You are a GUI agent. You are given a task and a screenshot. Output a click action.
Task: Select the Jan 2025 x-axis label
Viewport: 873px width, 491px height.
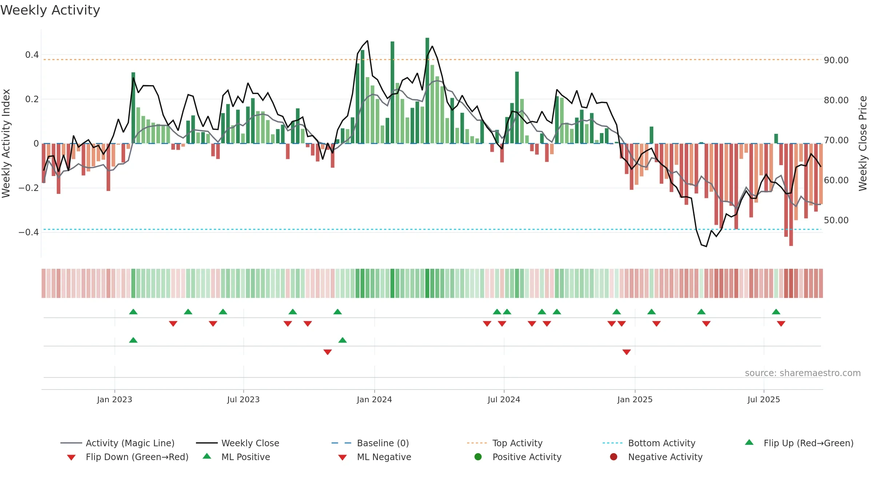pyautogui.click(x=635, y=399)
